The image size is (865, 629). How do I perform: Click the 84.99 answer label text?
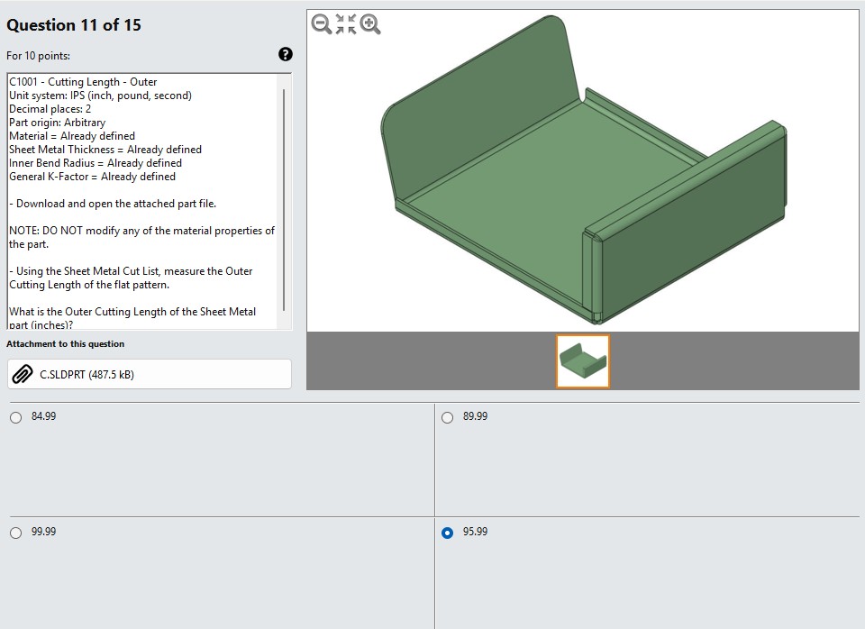[x=43, y=416]
